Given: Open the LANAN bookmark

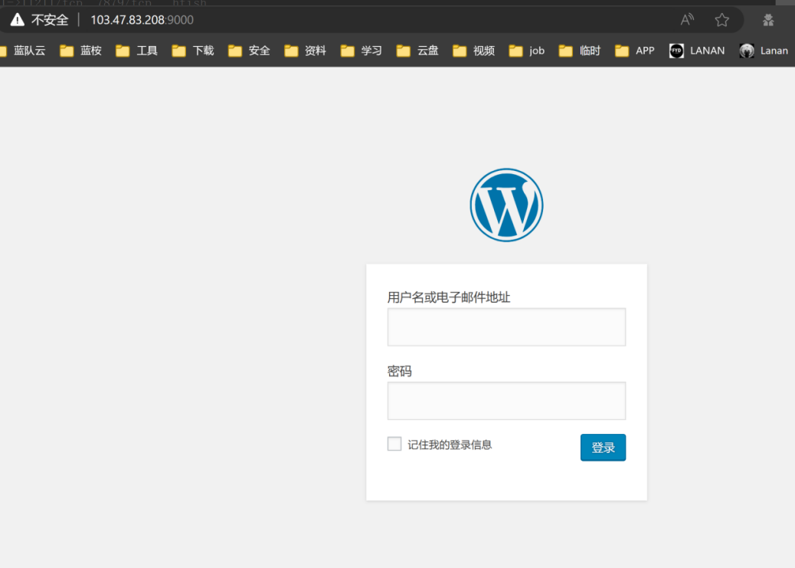Looking at the screenshot, I should (697, 51).
